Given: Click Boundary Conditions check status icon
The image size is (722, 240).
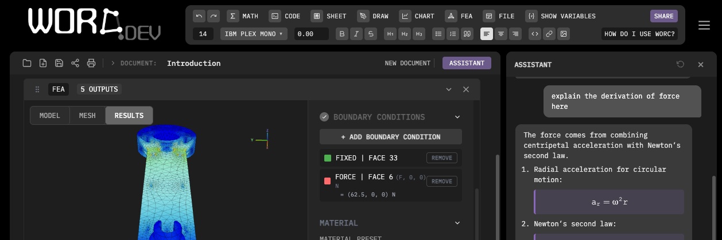Looking at the screenshot, I should (x=324, y=117).
